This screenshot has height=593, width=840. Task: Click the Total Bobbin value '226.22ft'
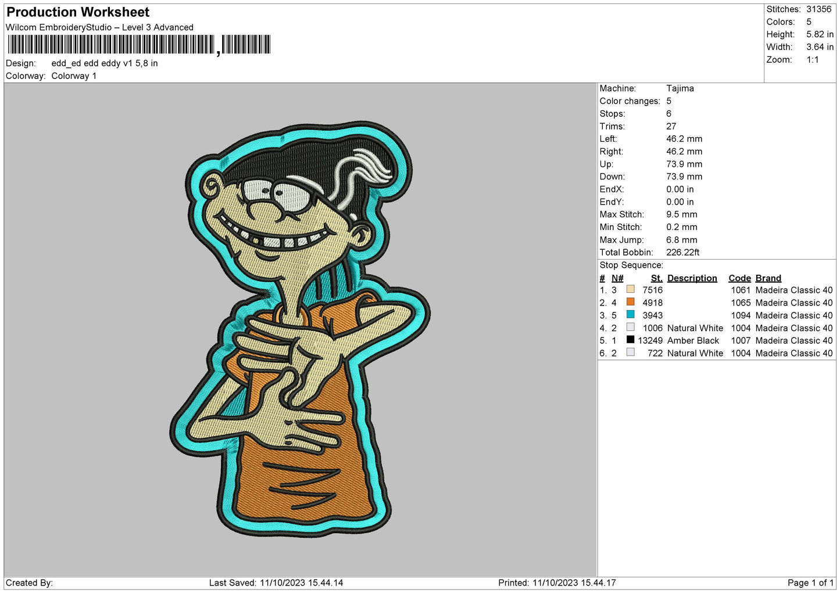tap(682, 253)
